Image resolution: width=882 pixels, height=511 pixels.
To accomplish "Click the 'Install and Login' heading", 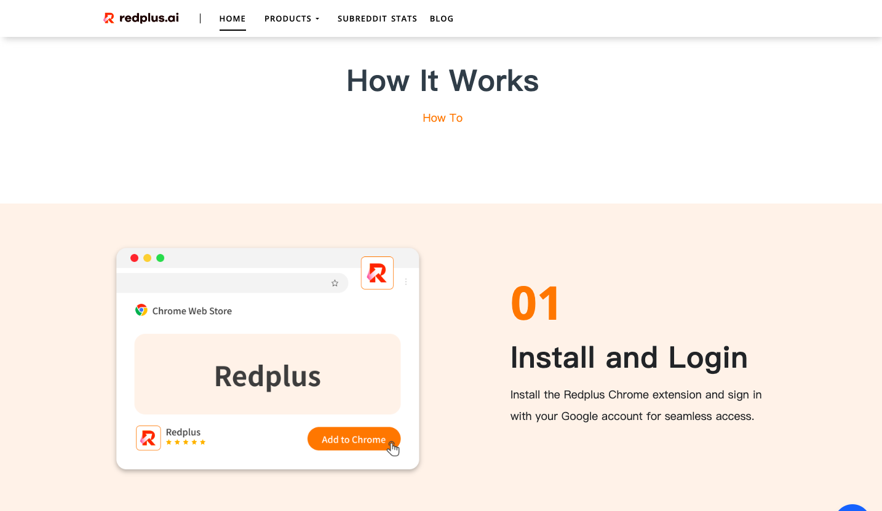I will click(x=629, y=358).
